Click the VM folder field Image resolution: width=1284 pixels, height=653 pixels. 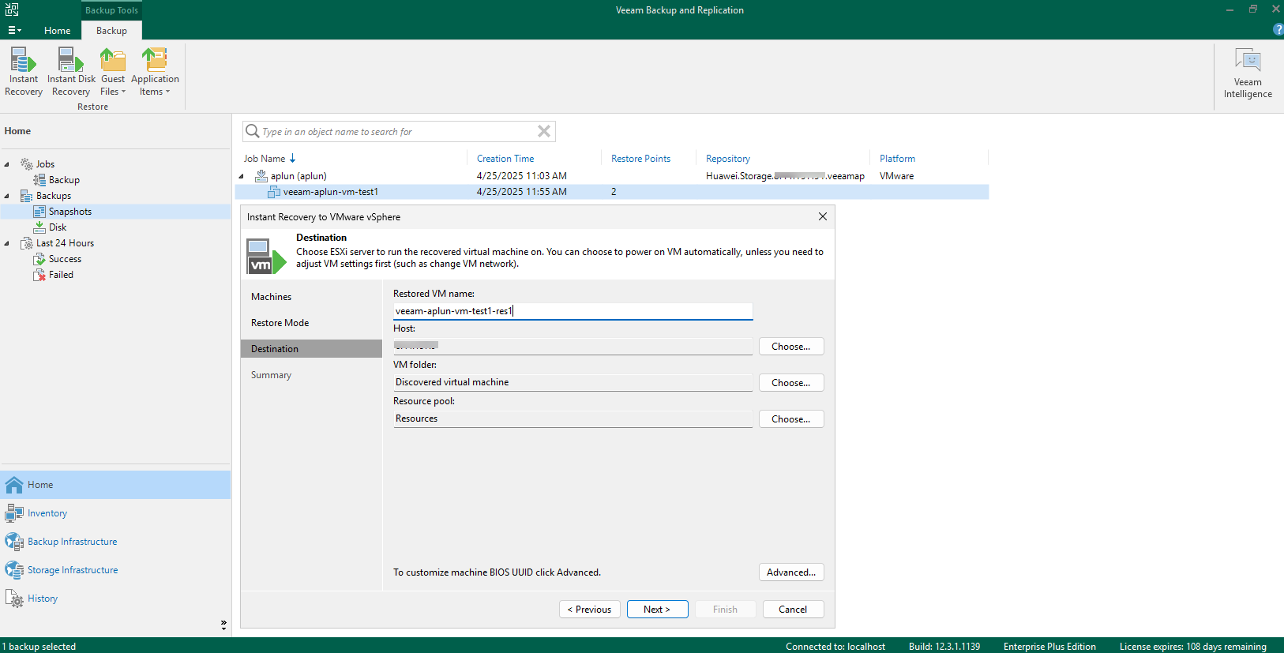(573, 382)
